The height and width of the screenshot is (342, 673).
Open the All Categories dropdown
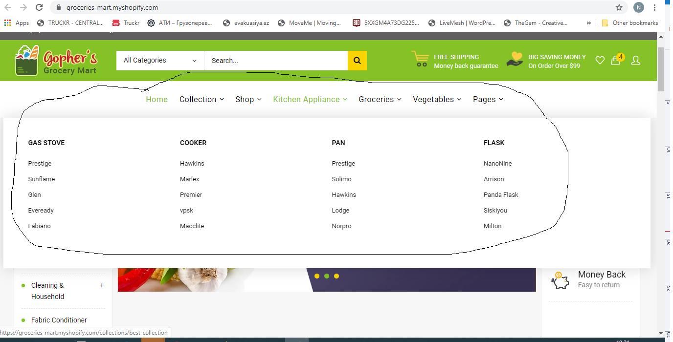tap(160, 61)
